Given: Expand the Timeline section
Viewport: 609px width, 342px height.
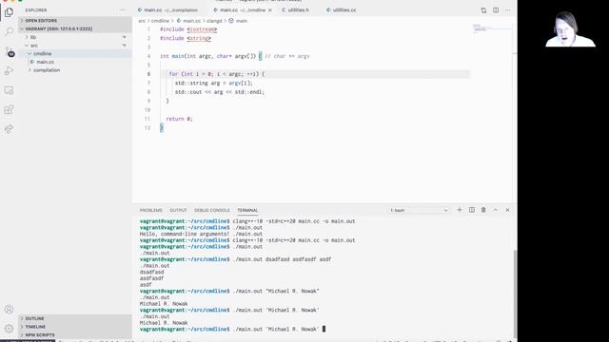Looking at the screenshot, I should [74, 327].
